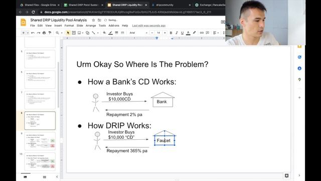
Task: Open the shape tool
Action: pyautogui.click(x=87, y=33)
